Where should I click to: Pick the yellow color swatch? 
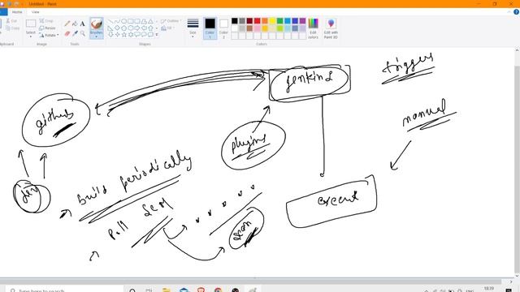pyautogui.click(x=272, y=21)
